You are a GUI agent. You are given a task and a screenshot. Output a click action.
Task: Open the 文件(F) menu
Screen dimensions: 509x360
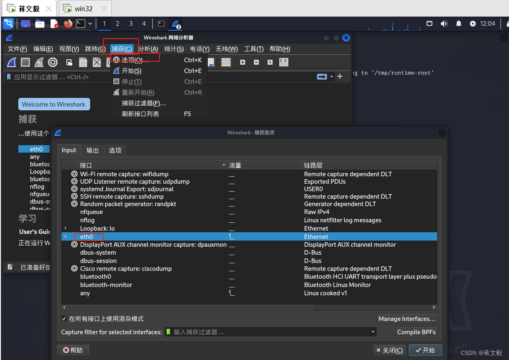coord(17,49)
